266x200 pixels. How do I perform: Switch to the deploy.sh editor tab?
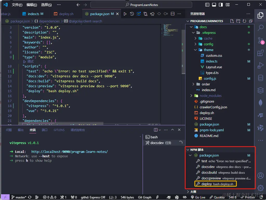point(66,14)
